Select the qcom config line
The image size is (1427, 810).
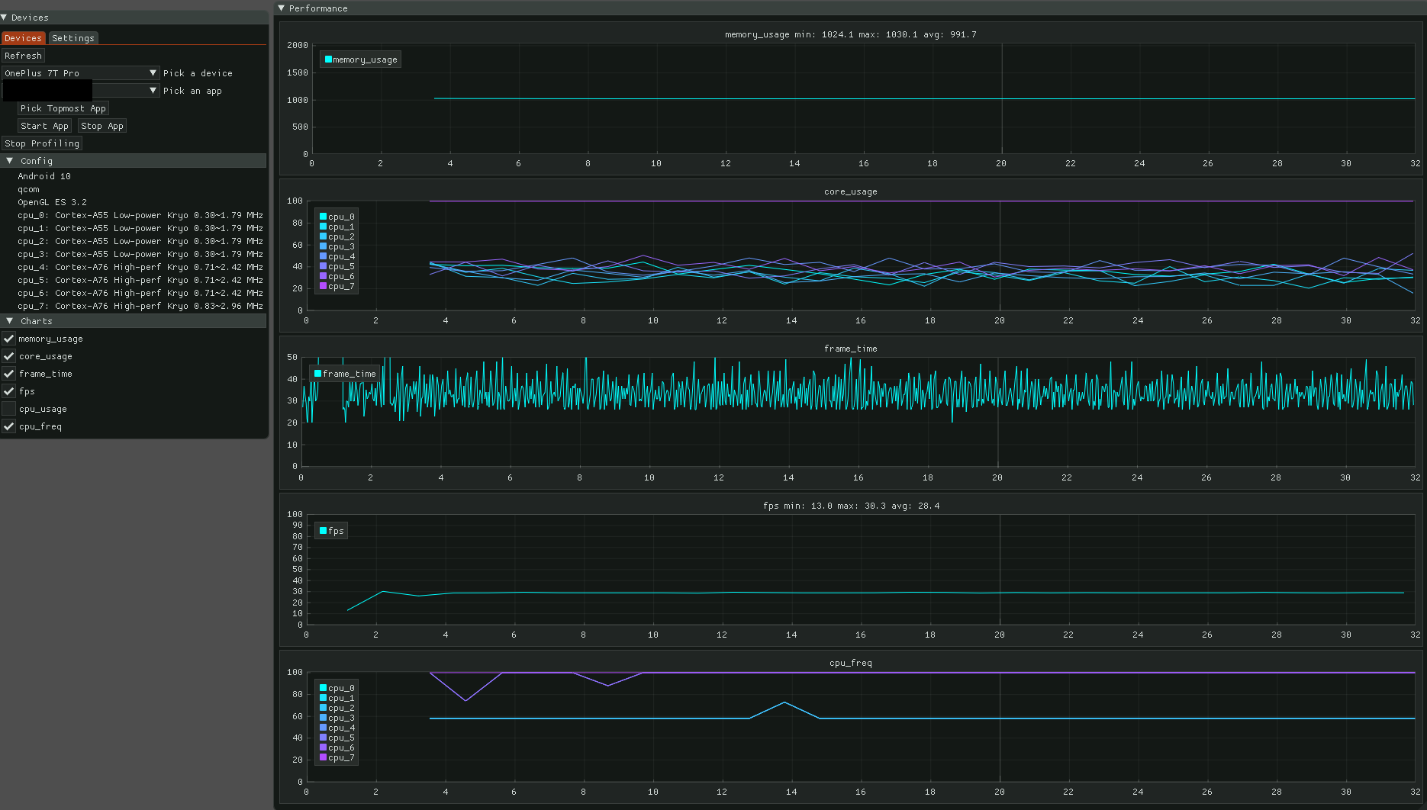28,189
